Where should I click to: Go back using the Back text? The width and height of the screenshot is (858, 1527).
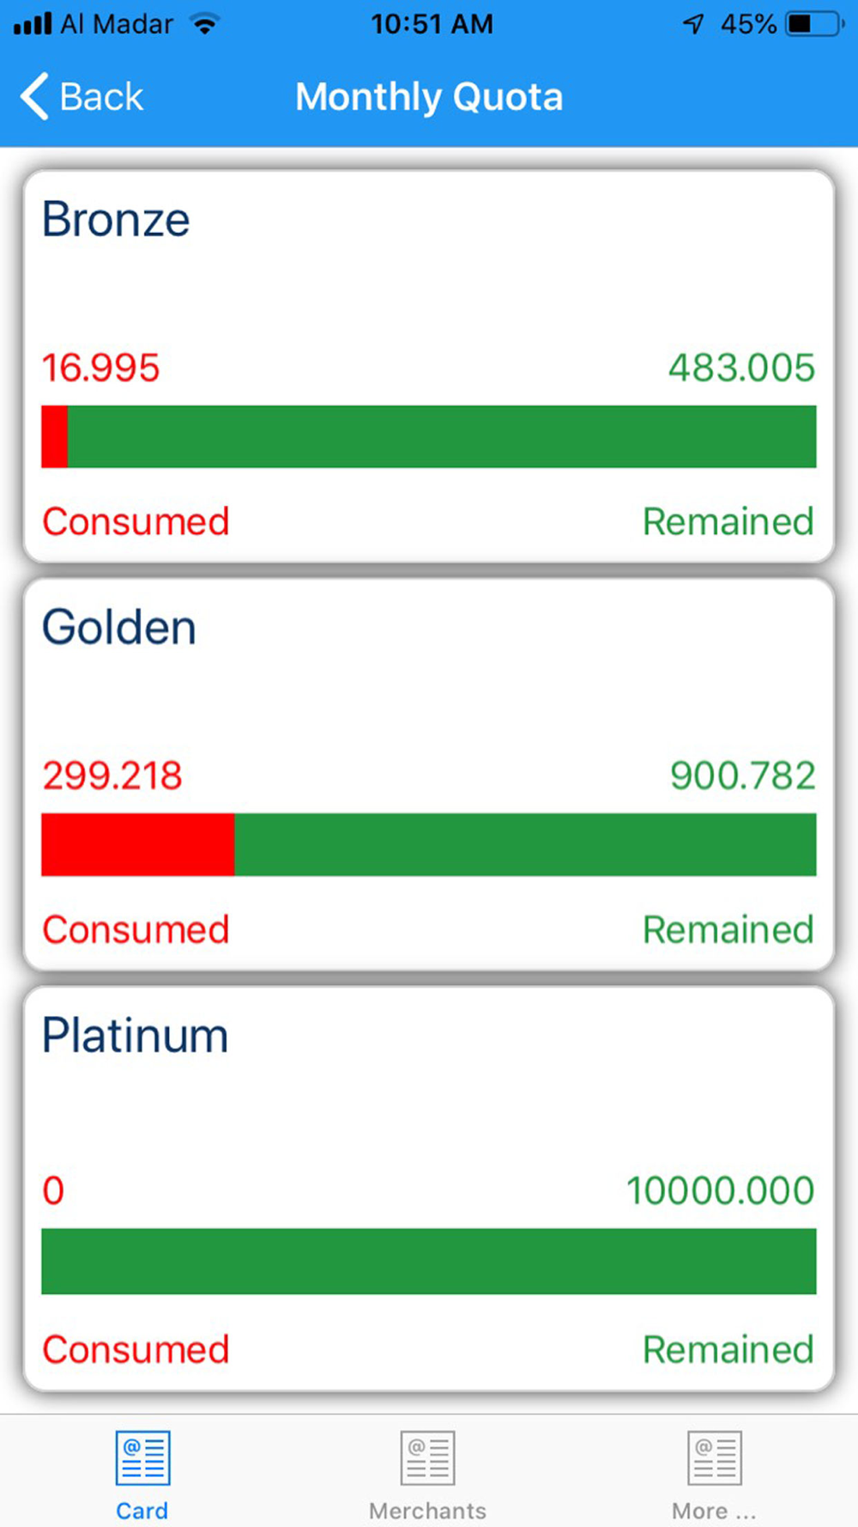[x=101, y=97]
